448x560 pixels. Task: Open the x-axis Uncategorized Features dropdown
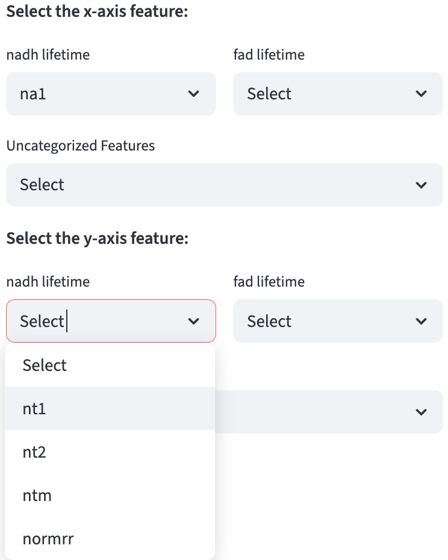tap(211, 185)
